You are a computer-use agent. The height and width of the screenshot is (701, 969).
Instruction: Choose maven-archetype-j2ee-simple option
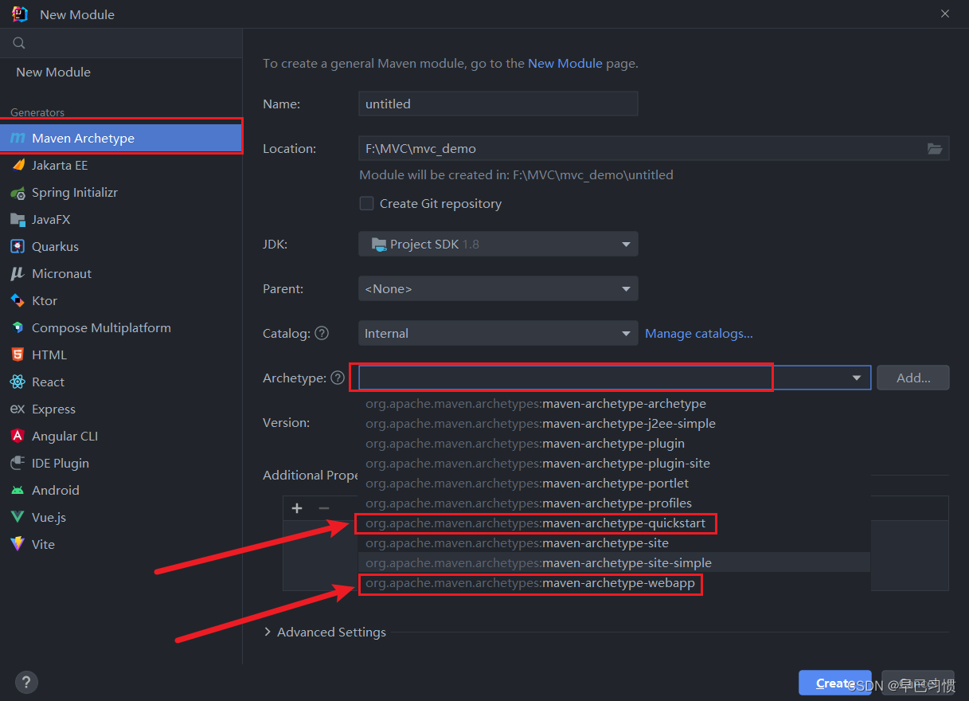click(614, 424)
